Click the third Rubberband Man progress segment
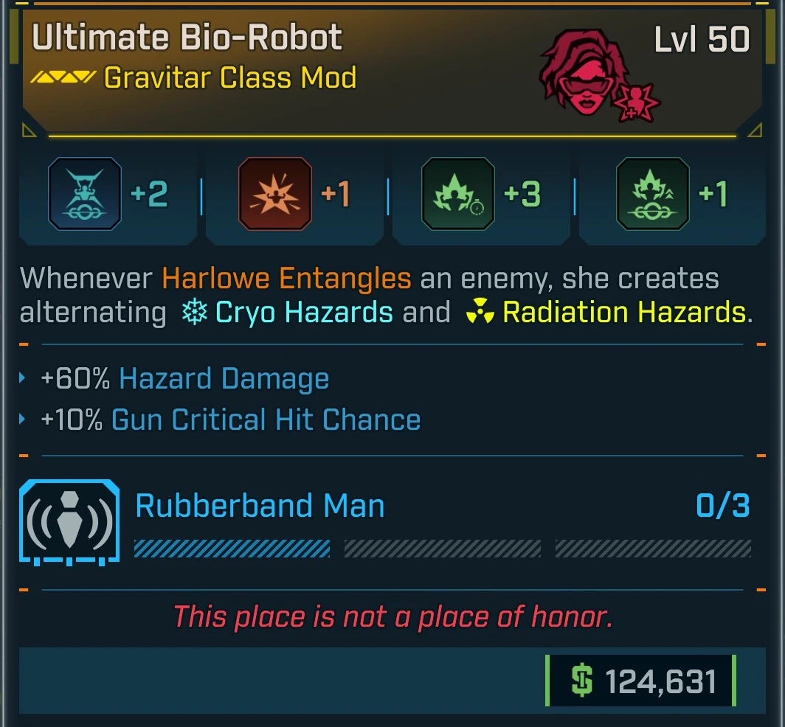Screen dimensions: 785x727 click(654, 549)
